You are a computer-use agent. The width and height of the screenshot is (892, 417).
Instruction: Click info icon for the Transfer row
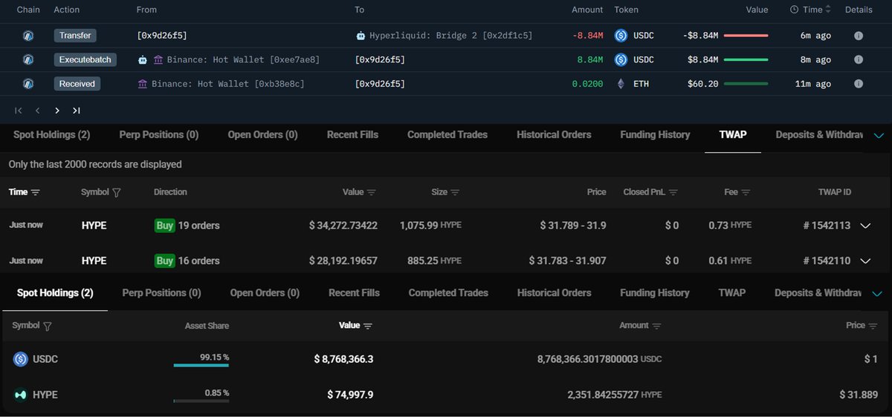pyautogui.click(x=859, y=36)
